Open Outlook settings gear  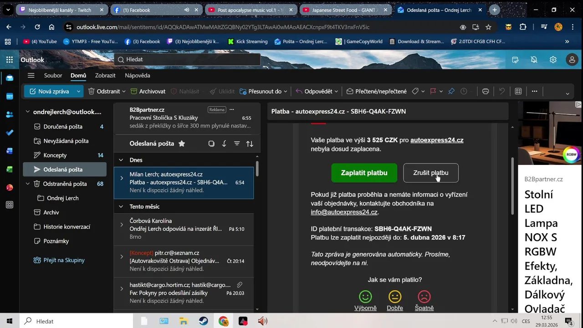[x=553, y=60]
